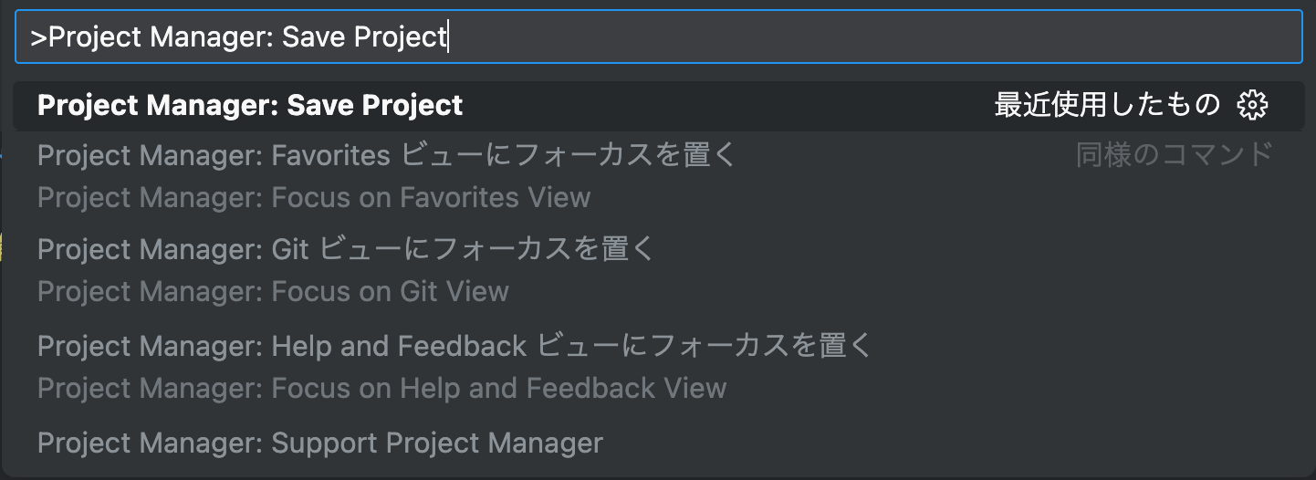Click the 同様のコマンド separator label

tap(1174, 155)
